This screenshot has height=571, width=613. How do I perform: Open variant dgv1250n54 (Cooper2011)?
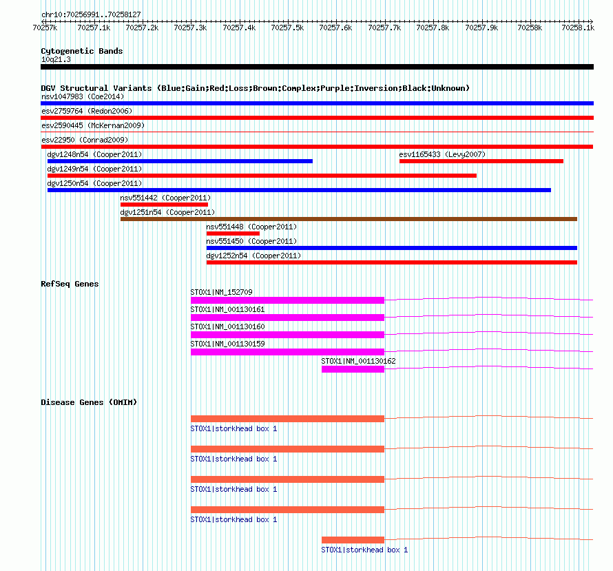click(299, 190)
